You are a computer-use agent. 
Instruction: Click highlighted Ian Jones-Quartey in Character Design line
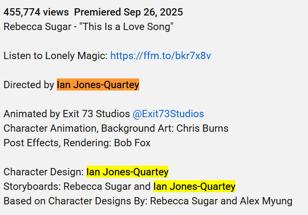click(x=127, y=172)
